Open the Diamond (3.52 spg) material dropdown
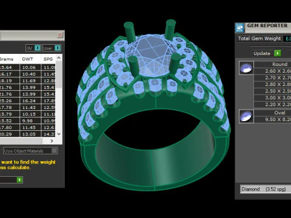 [x=266, y=189]
